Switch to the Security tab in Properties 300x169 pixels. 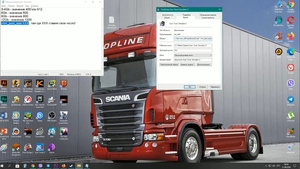click(x=168, y=15)
